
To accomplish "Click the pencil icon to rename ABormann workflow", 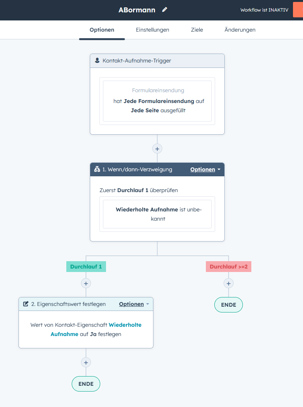I will pyautogui.click(x=165, y=10).
